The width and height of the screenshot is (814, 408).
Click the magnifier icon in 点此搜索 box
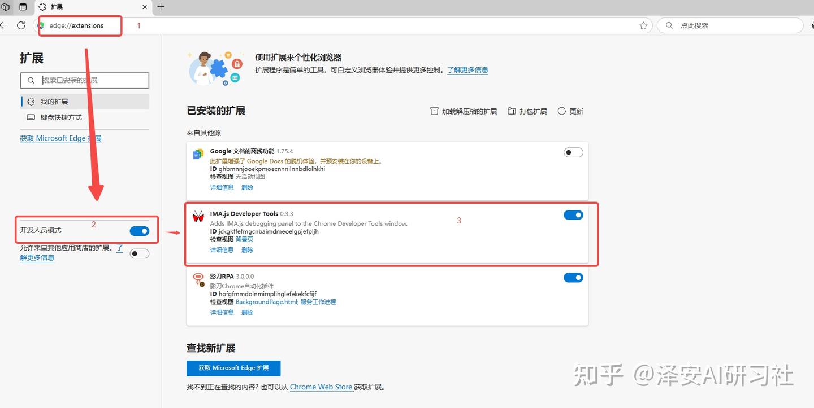(669, 25)
